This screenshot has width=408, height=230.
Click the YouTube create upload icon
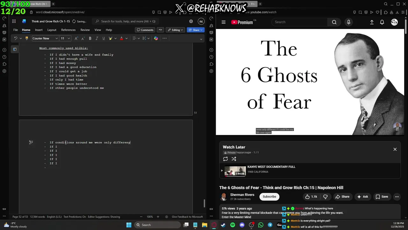click(x=372, y=22)
